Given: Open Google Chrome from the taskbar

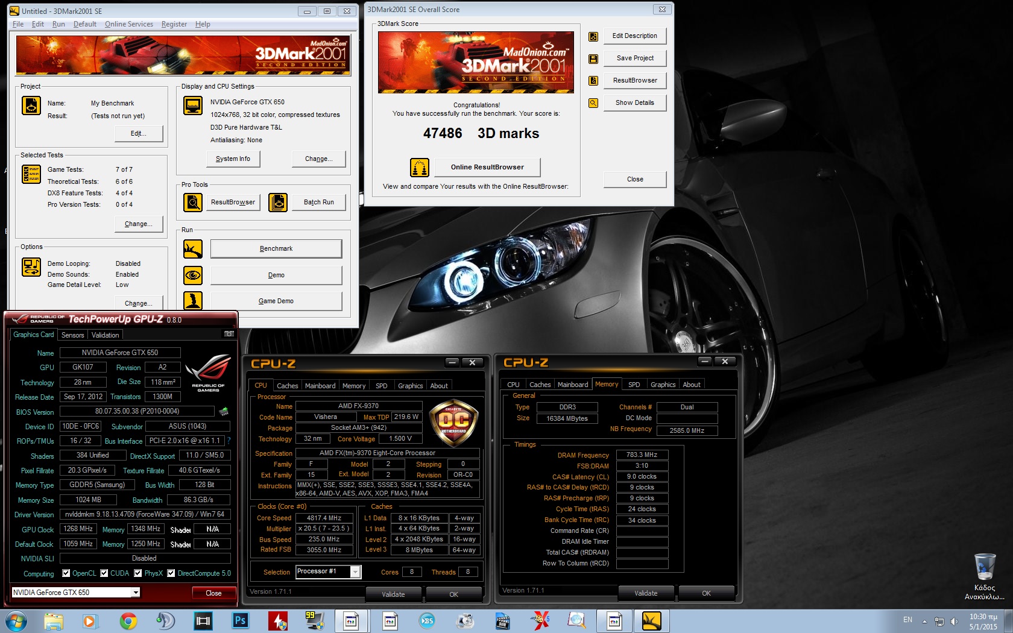Looking at the screenshot, I should (x=128, y=621).
